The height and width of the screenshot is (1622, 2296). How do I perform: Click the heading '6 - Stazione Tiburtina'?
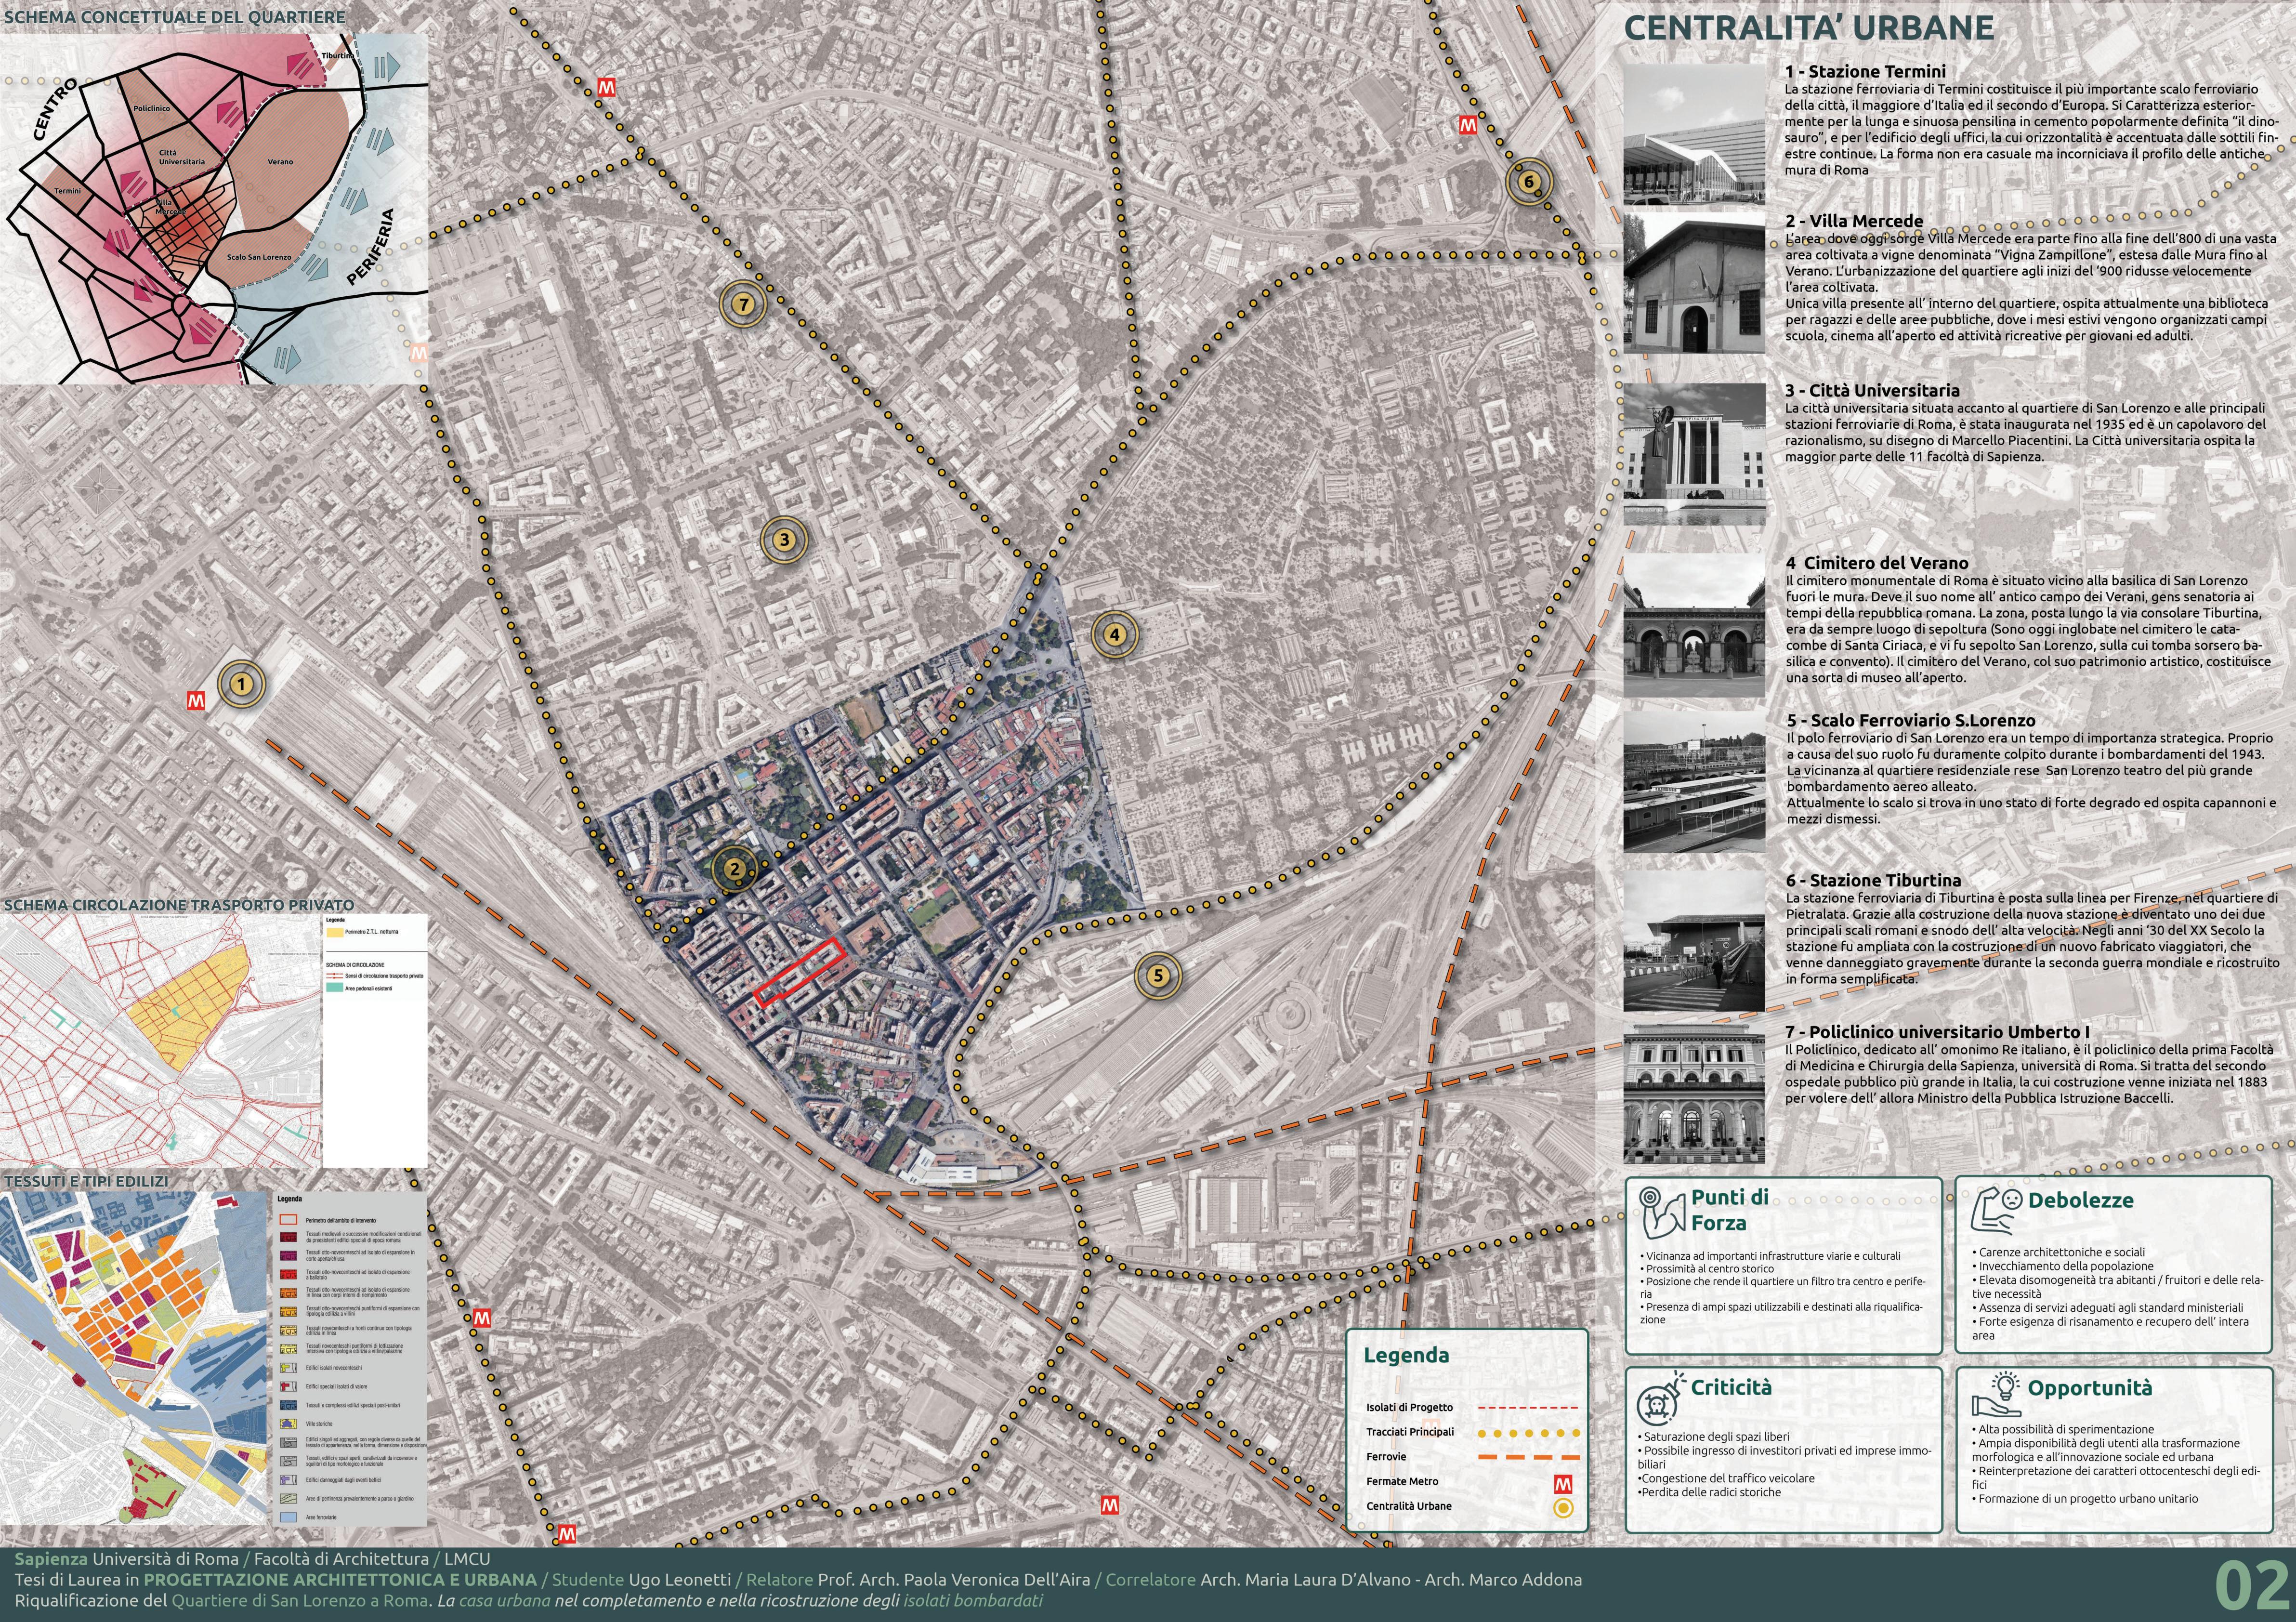point(1873,880)
